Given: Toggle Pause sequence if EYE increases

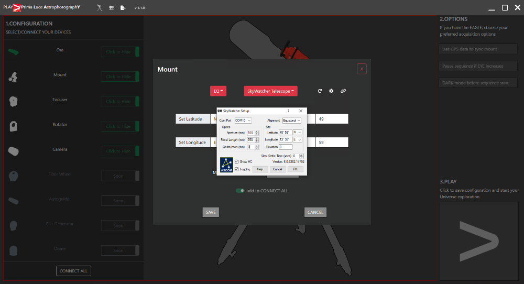Looking at the screenshot, I should tap(478, 66).
